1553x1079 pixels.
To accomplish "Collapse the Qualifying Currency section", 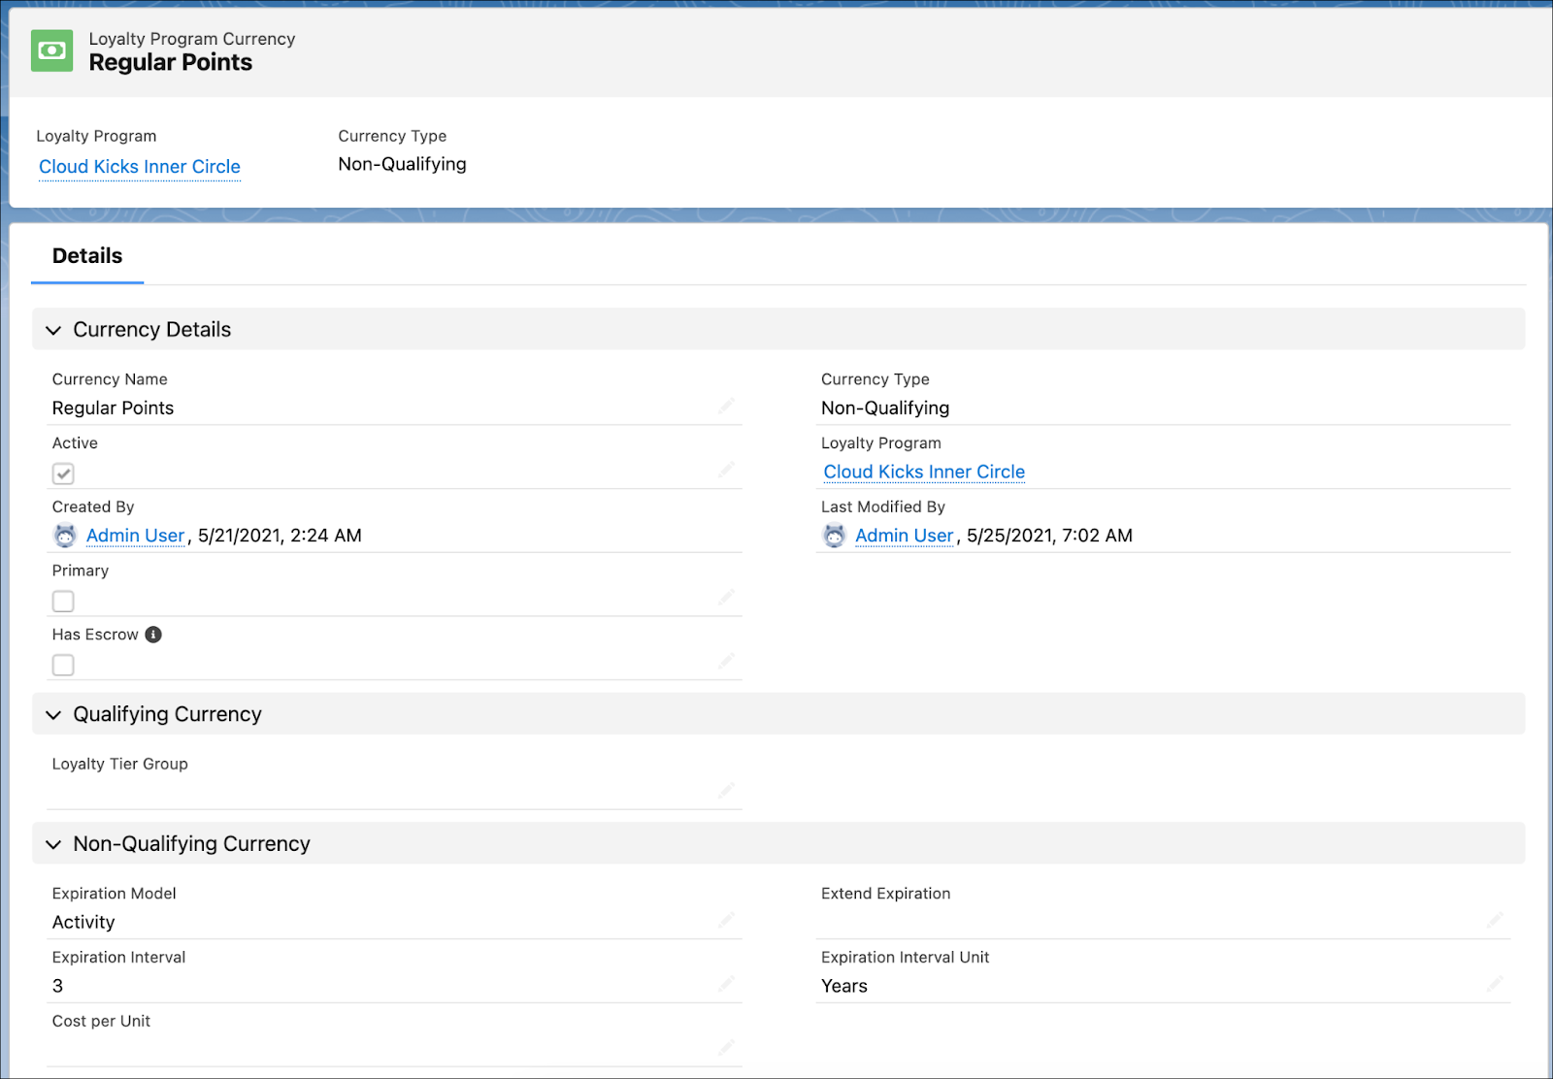I will tap(54, 714).
